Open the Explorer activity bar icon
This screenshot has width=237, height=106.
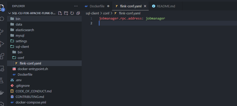pos(2,7)
